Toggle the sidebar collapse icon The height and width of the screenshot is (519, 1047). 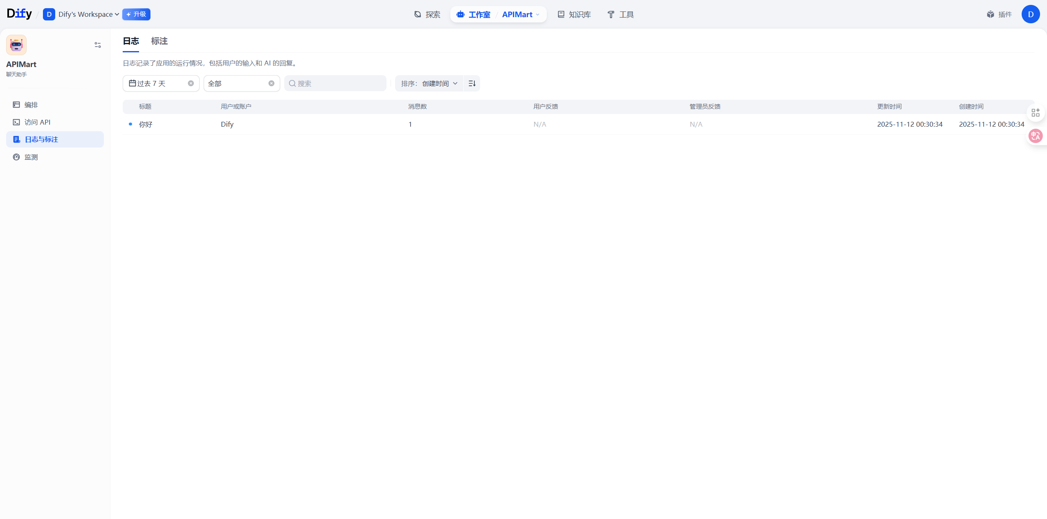[97, 45]
